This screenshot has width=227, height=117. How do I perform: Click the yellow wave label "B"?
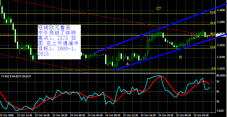click(180, 57)
